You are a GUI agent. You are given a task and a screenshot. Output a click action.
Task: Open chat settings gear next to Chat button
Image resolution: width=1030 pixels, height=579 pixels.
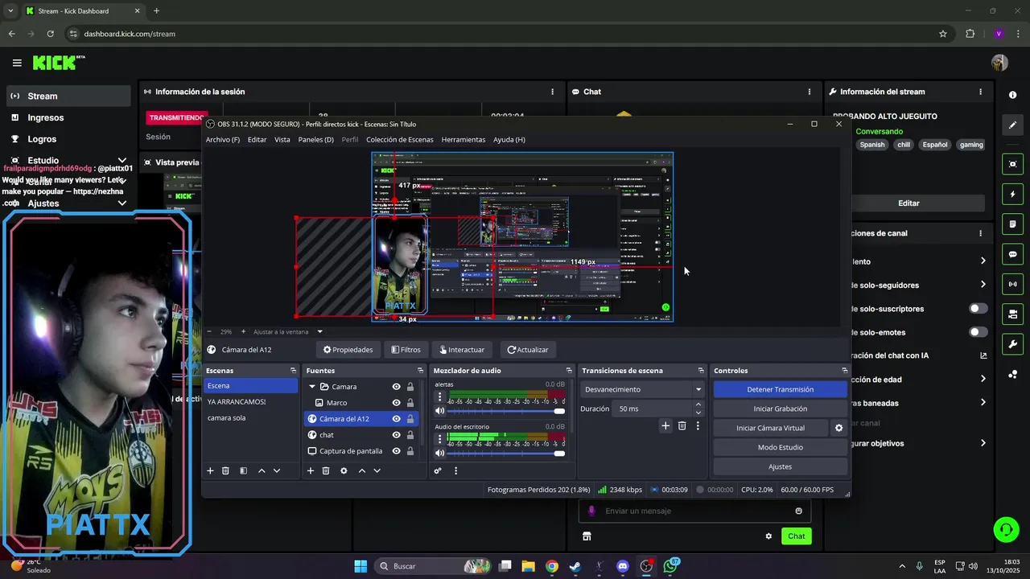pyautogui.click(x=768, y=536)
